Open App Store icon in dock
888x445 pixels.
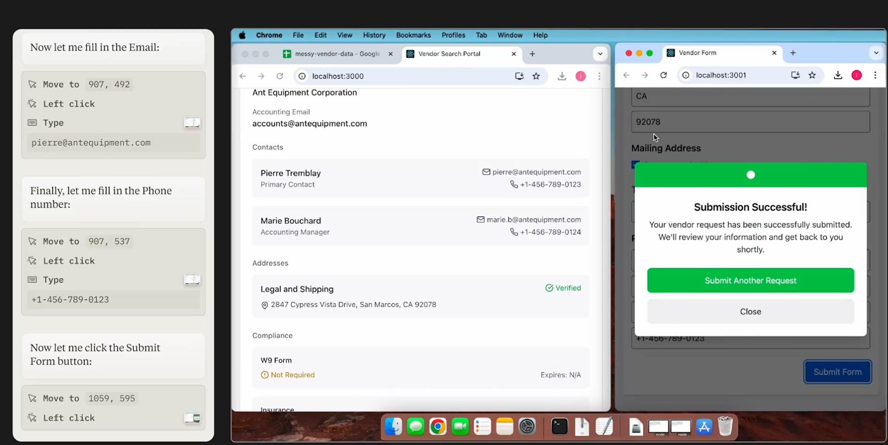tap(704, 427)
